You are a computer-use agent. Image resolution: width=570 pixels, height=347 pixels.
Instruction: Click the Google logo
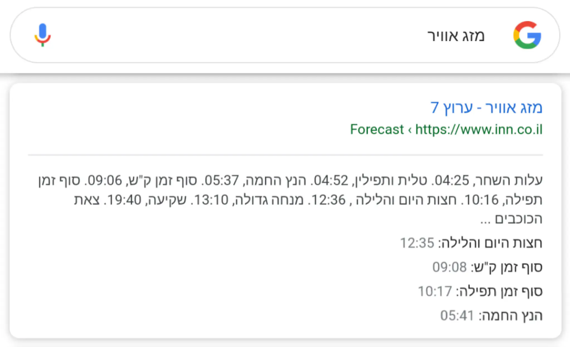[x=527, y=35]
